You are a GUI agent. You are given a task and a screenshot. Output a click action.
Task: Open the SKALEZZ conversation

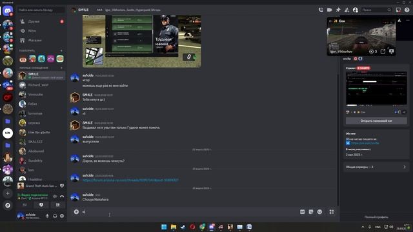pyautogui.click(x=41, y=142)
